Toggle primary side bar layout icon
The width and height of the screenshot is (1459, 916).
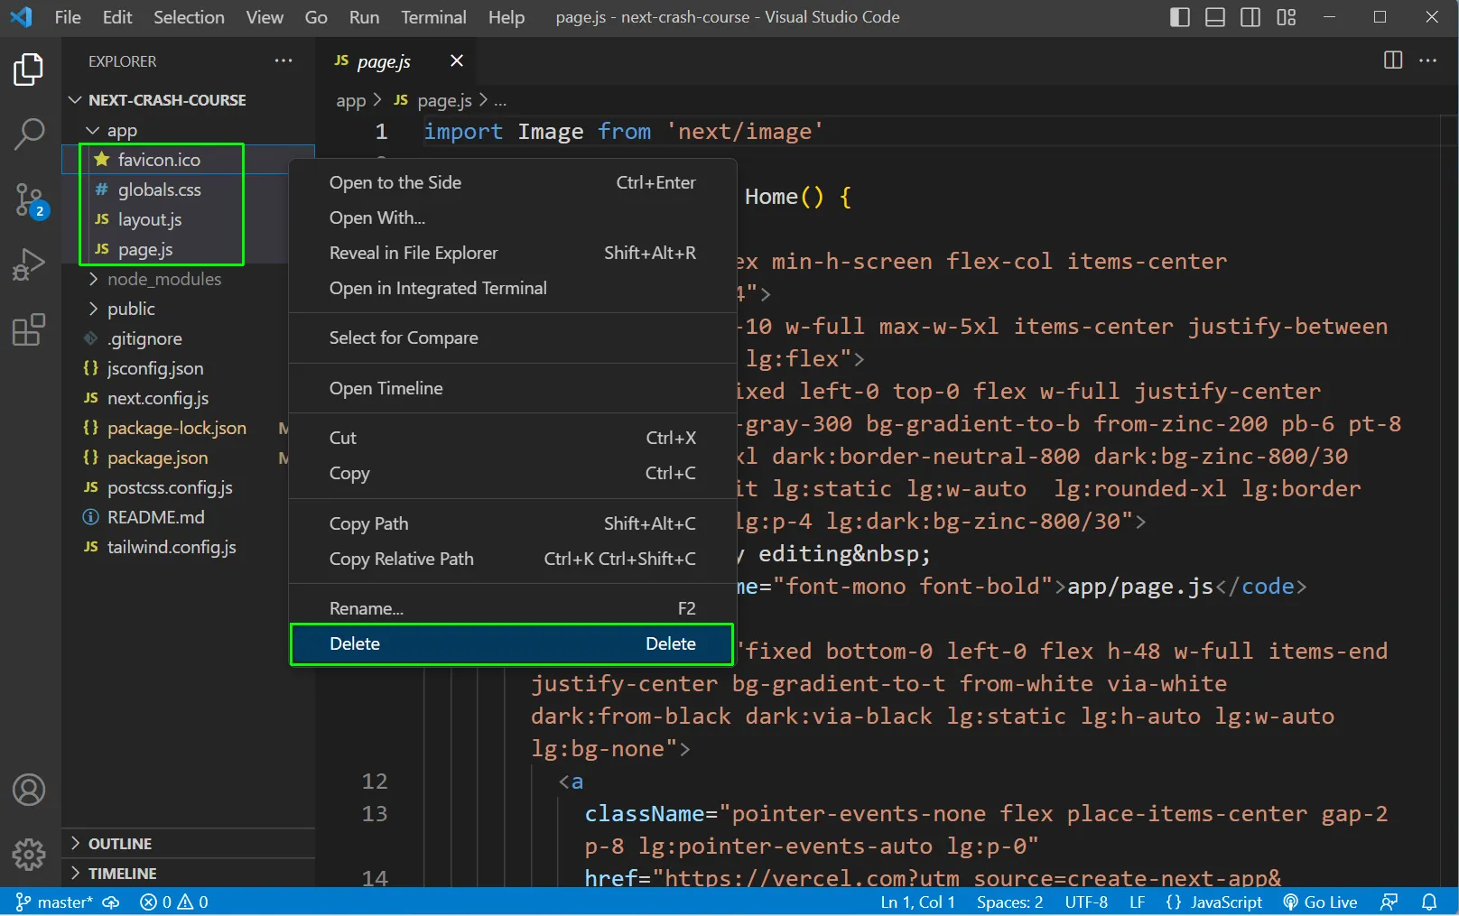(x=1179, y=17)
